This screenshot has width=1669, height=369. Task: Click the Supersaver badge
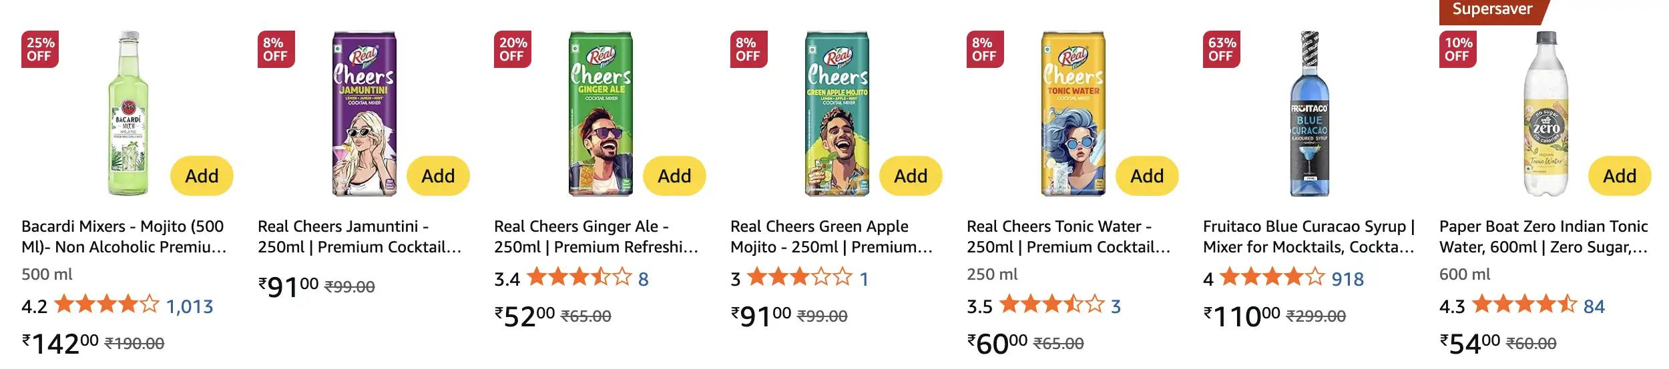[1492, 9]
